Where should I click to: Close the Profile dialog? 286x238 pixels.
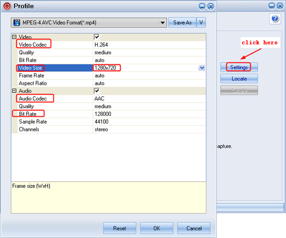(x=211, y=7)
